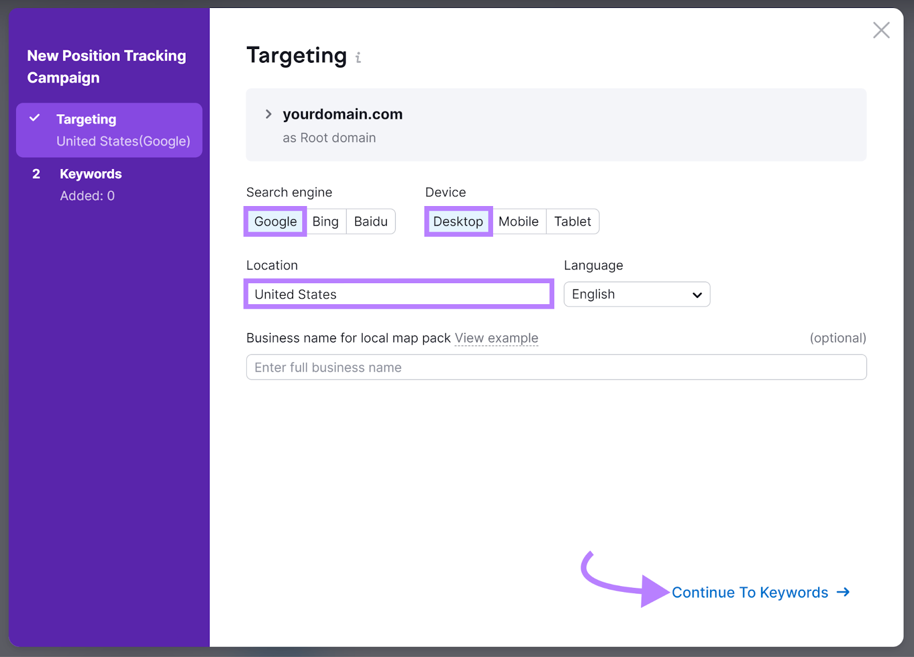Switch device targeting to Mobile
The height and width of the screenshot is (657, 914).
point(518,221)
